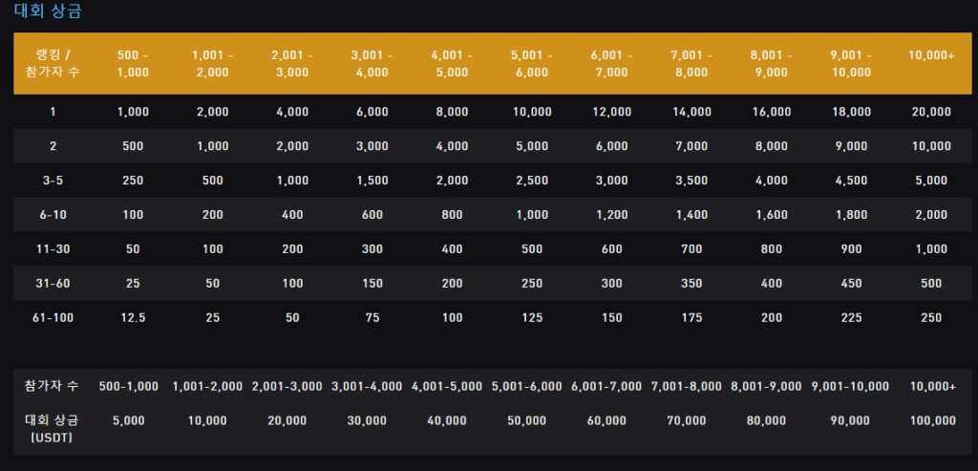Screen dimensions: 978x471
Task: Select the 랭킹 / 참가자 수 header cell
Action: click(53, 64)
